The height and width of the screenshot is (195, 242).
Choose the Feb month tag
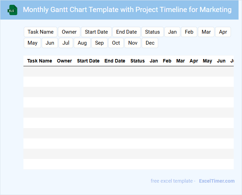point(189,32)
